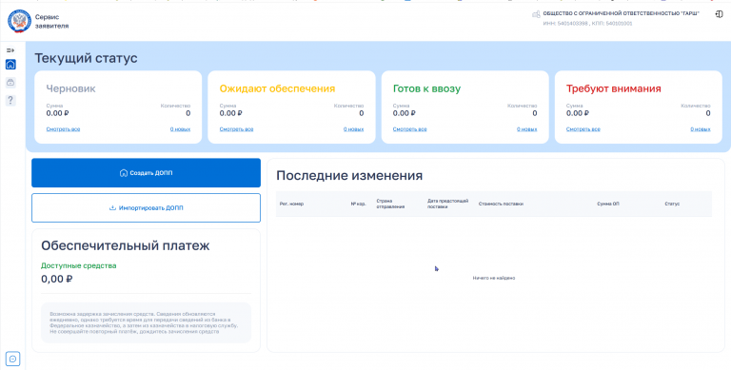
Task: Open the Help question mark icon
Action: (10, 100)
